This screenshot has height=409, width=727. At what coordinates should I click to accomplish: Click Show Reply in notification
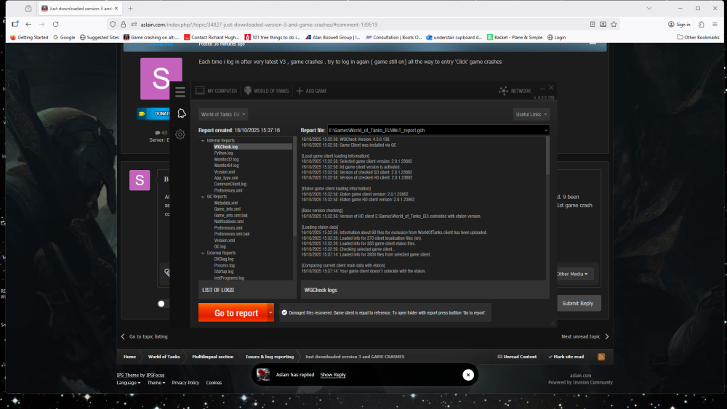pyautogui.click(x=333, y=375)
